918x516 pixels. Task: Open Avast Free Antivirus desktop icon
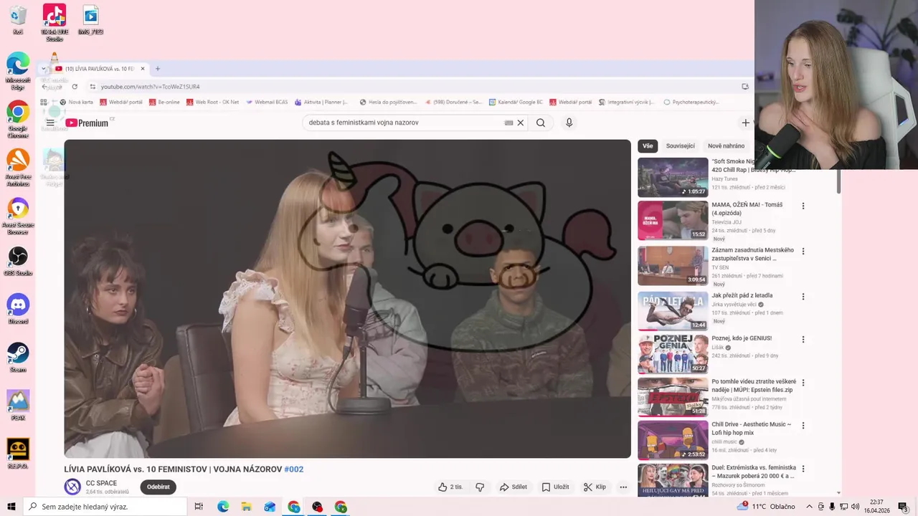(18, 168)
